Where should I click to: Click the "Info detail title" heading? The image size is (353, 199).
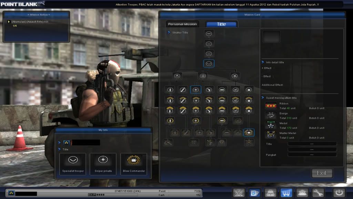click(275, 62)
